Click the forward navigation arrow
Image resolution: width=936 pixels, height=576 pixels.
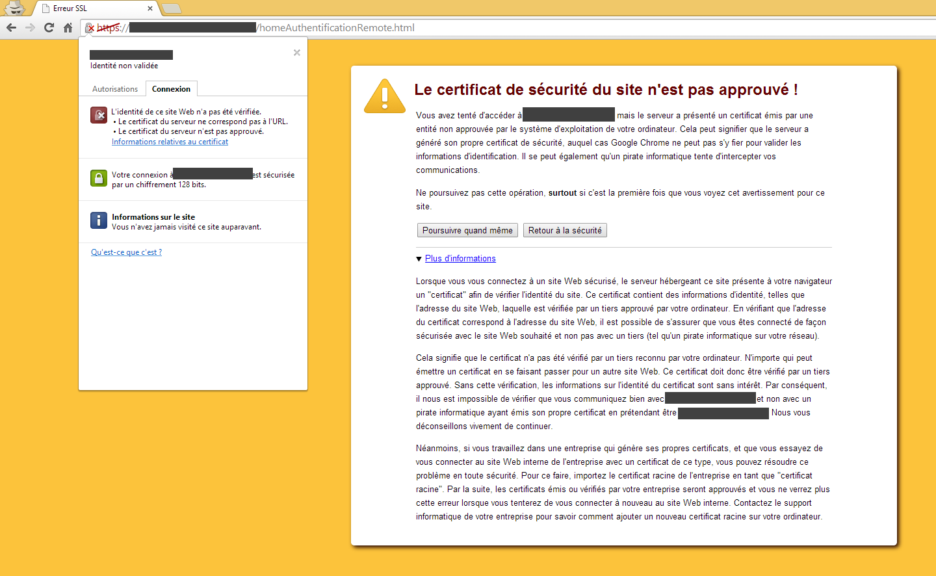pos(29,28)
